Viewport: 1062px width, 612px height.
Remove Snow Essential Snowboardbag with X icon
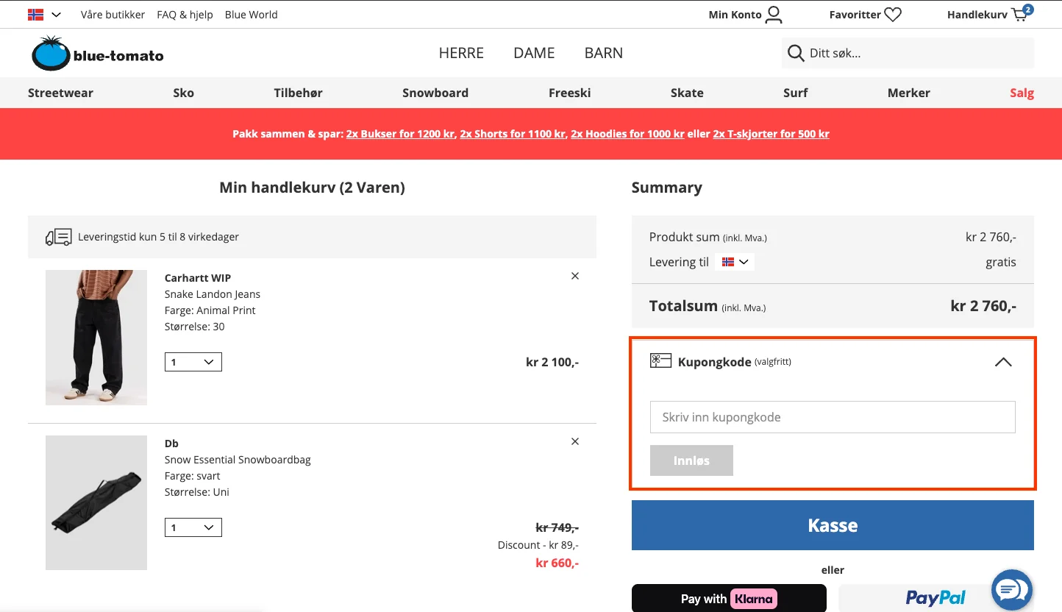tap(575, 441)
